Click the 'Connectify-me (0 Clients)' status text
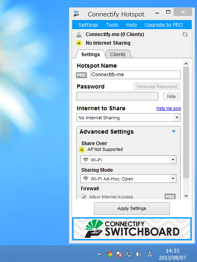This screenshot has width=197, height=262. [115, 34]
